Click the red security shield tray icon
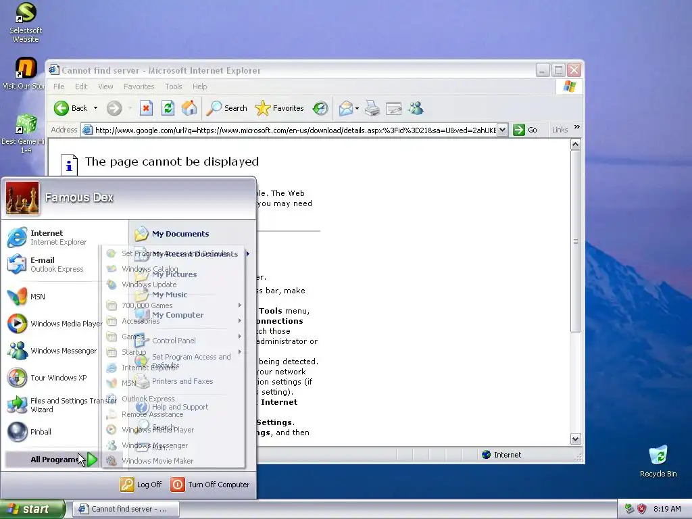 click(642, 509)
